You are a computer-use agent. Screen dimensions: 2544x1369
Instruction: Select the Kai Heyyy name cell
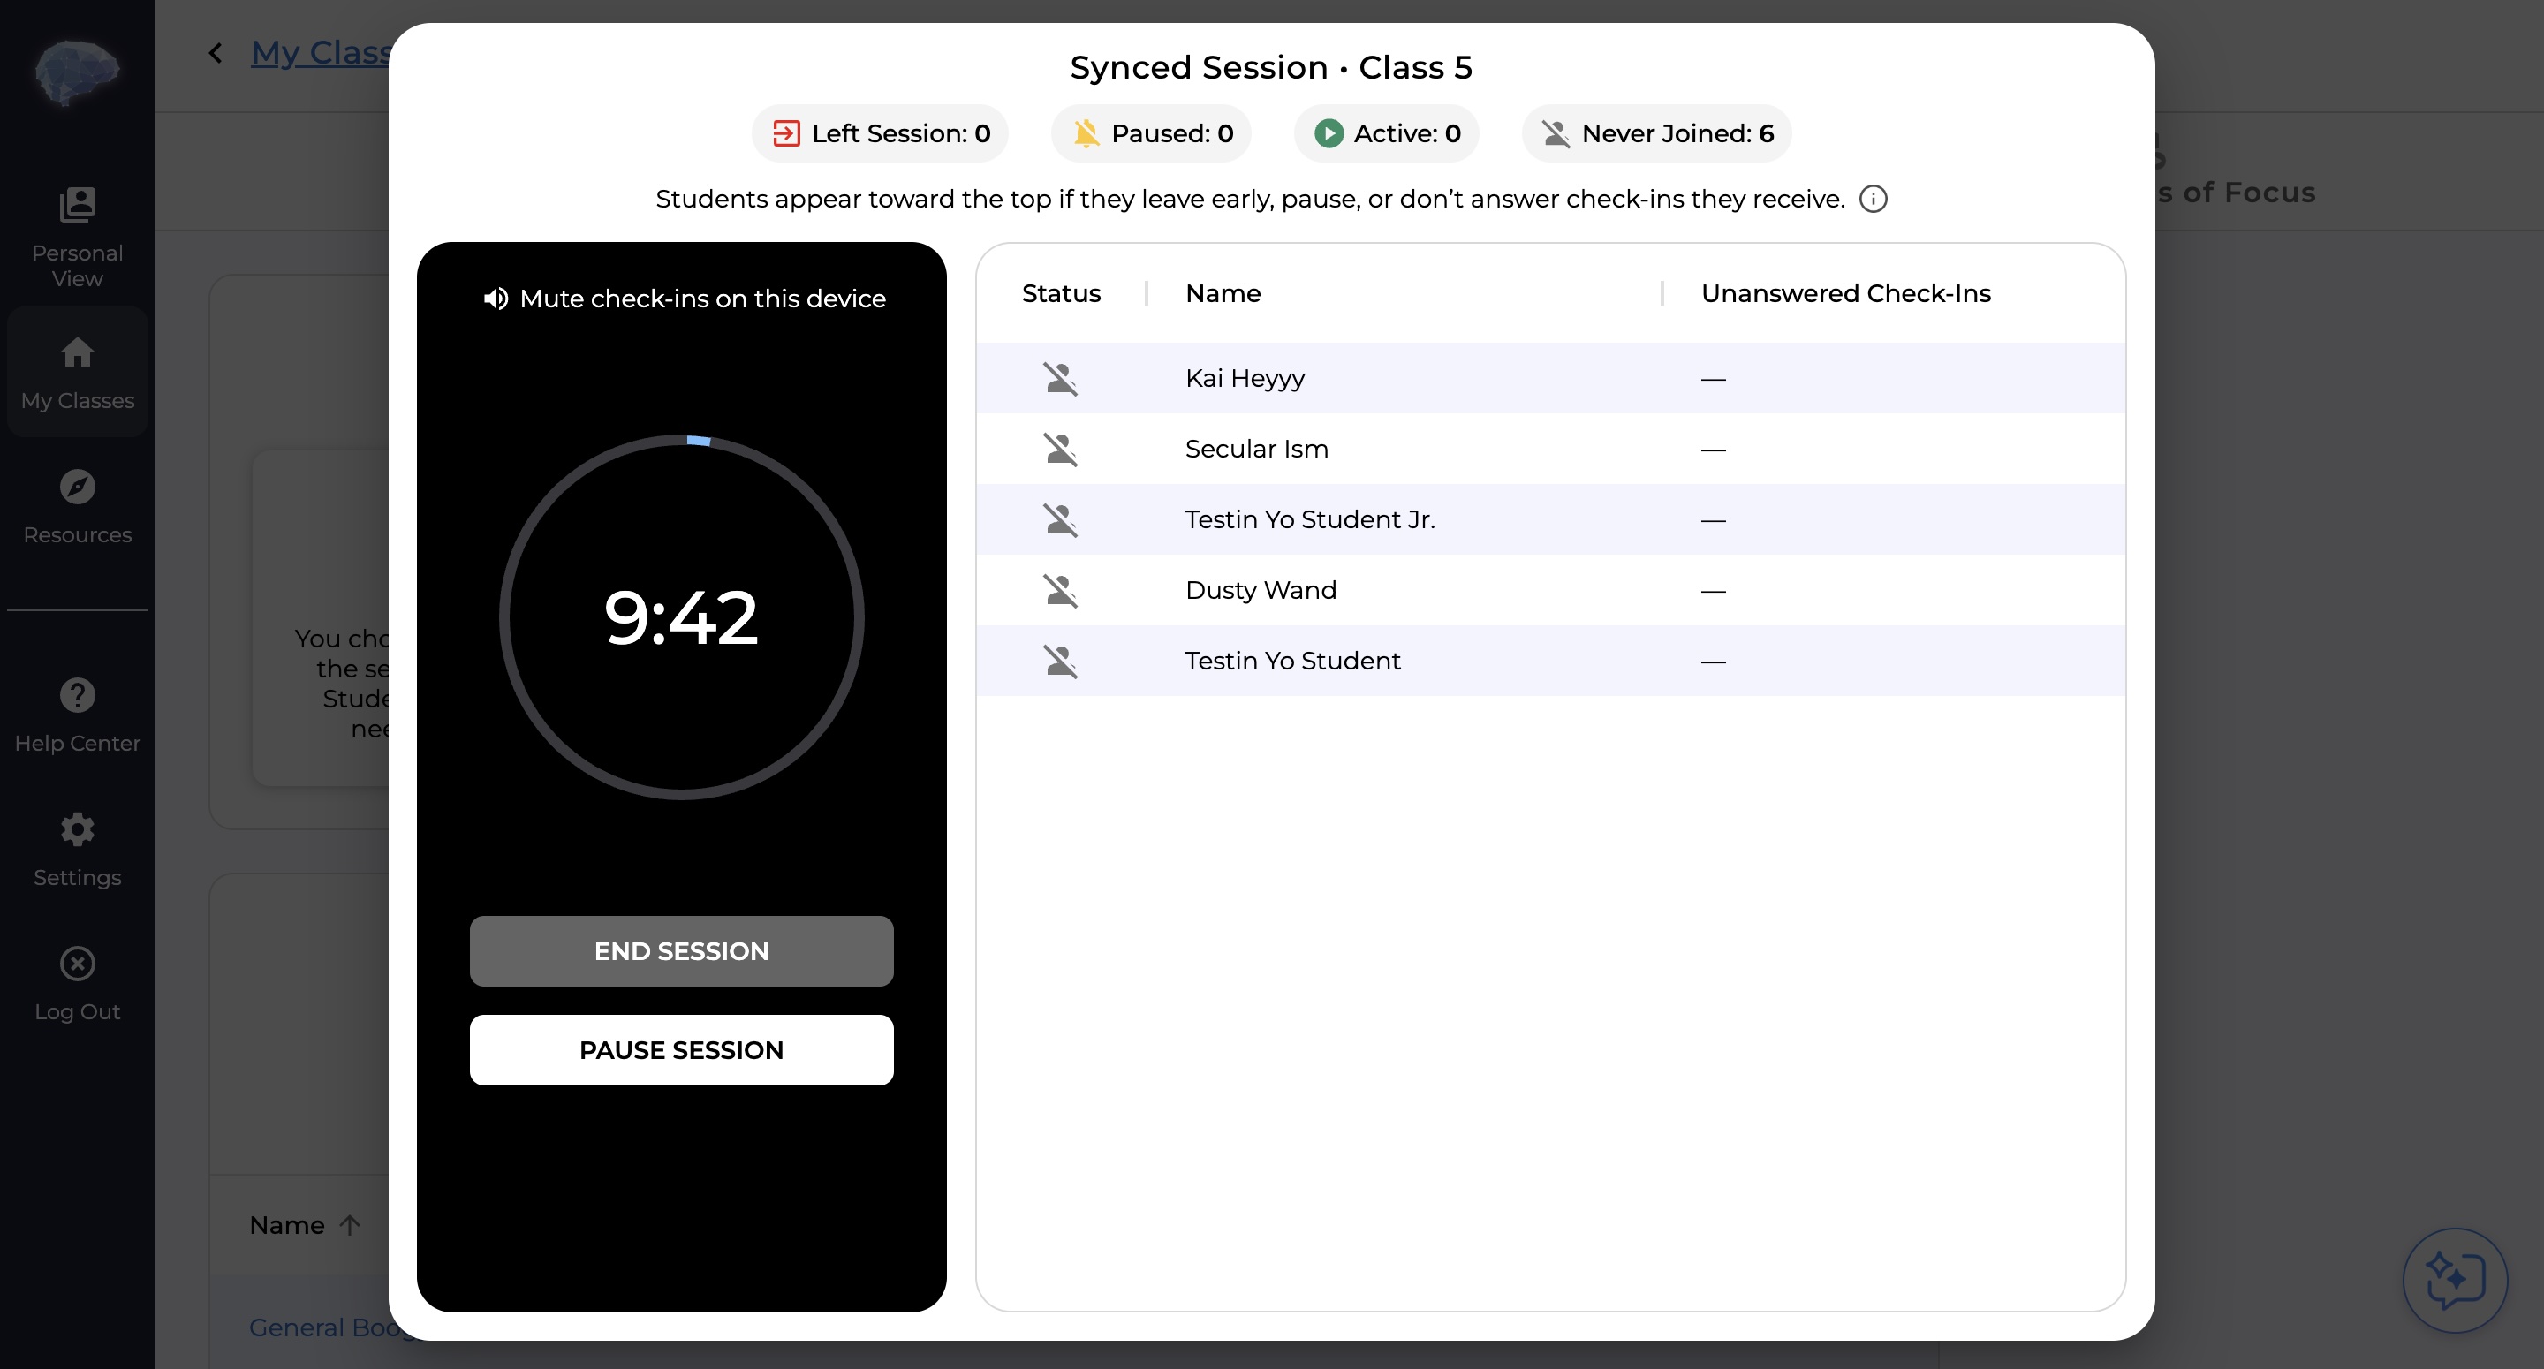pos(1245,378)
